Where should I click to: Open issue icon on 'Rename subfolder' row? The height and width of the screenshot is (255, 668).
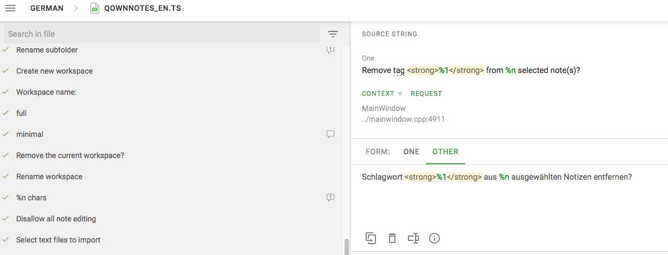pyautogui.click(x=330, y=50)
